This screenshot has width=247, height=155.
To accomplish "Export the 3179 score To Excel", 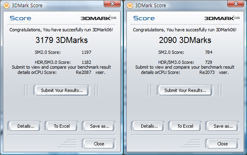I will coord(62,126).
